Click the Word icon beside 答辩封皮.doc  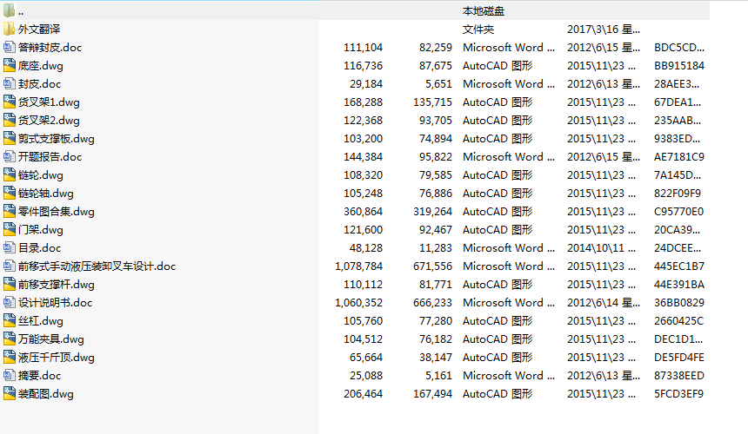coord(10,47)
